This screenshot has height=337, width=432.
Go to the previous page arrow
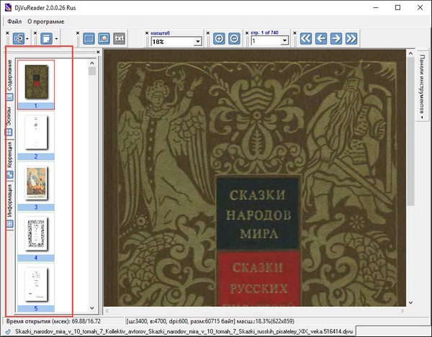[321, 39]
